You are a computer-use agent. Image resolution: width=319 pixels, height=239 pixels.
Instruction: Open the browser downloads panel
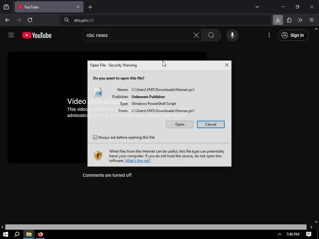coord(278,20)
